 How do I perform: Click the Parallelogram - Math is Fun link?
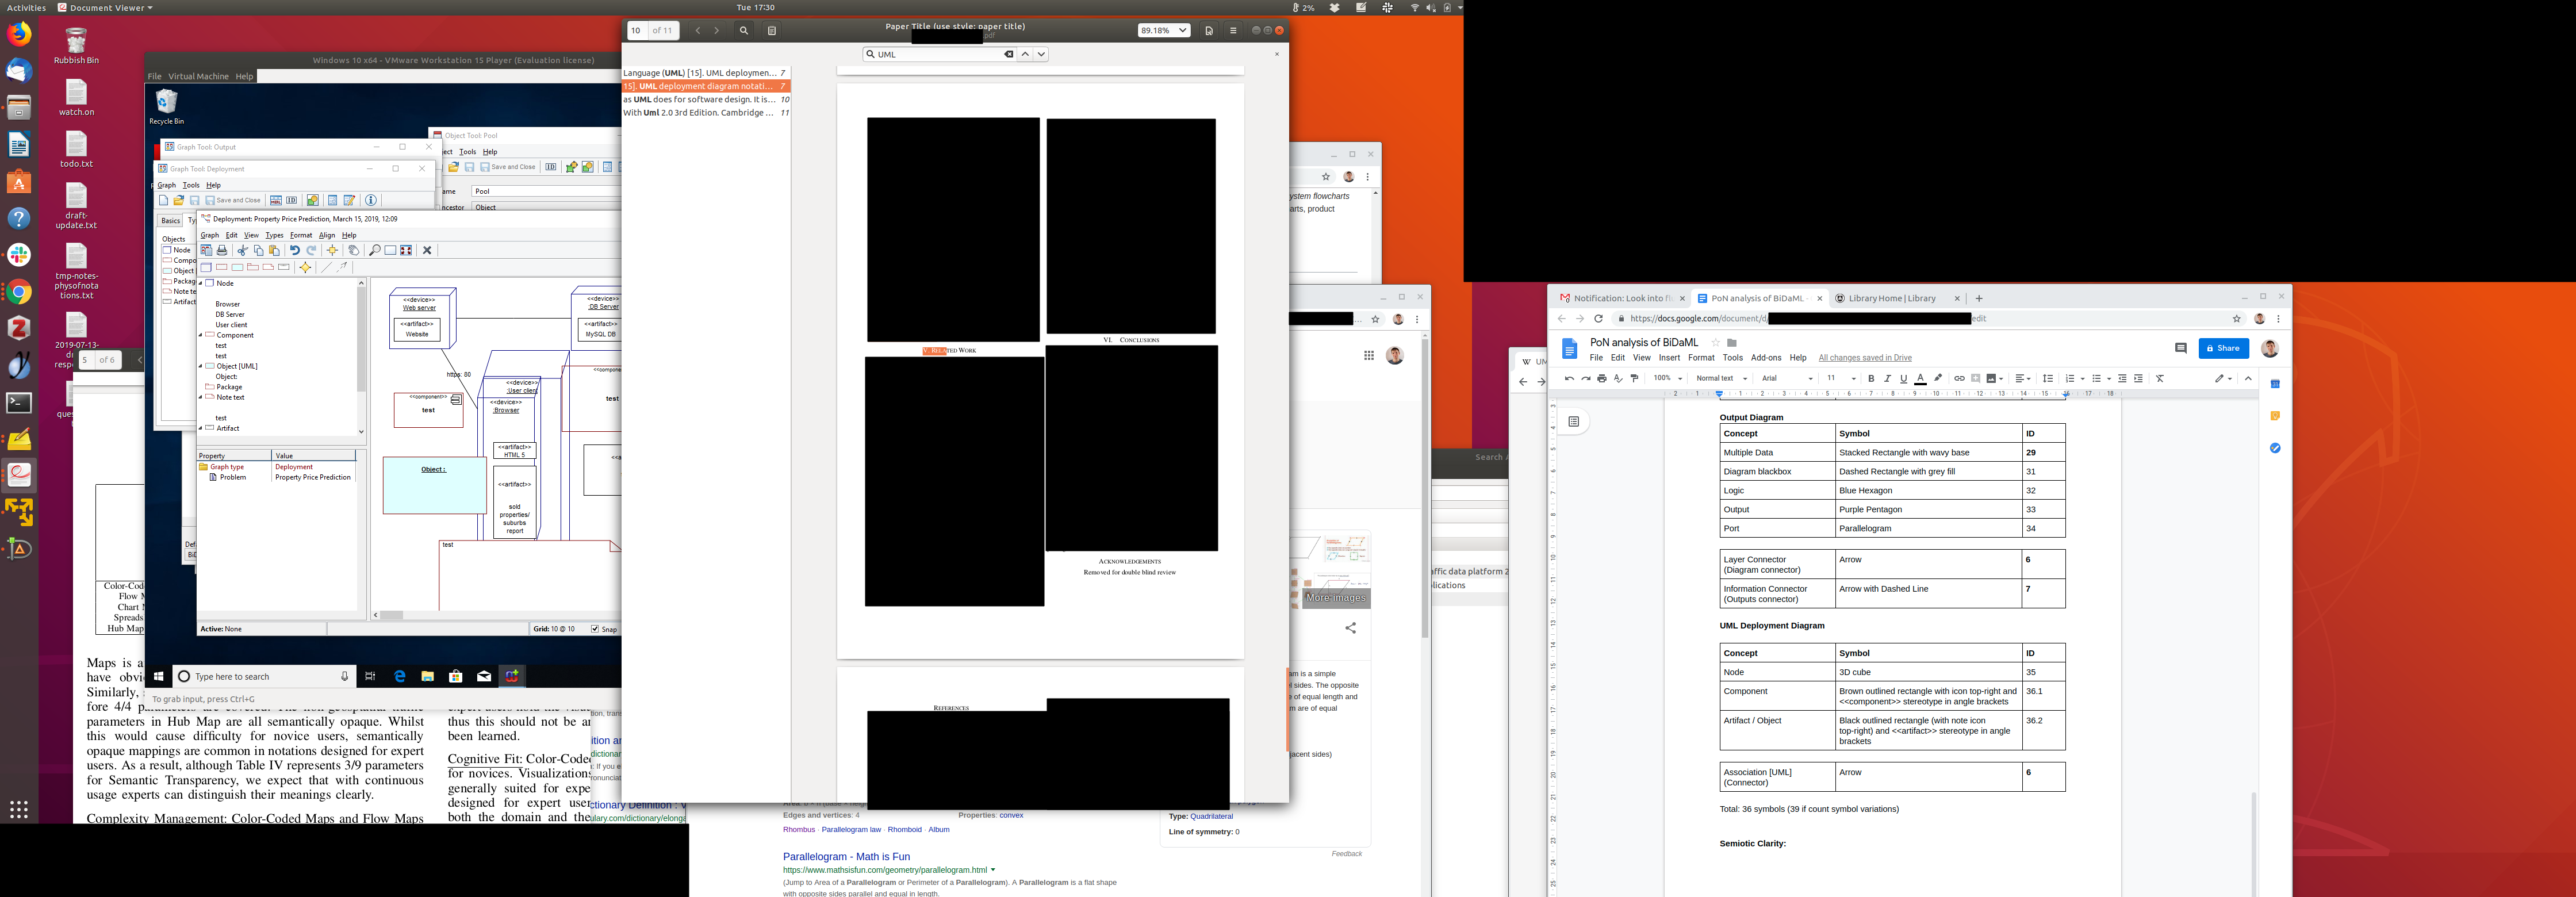[x=846, y=857]
